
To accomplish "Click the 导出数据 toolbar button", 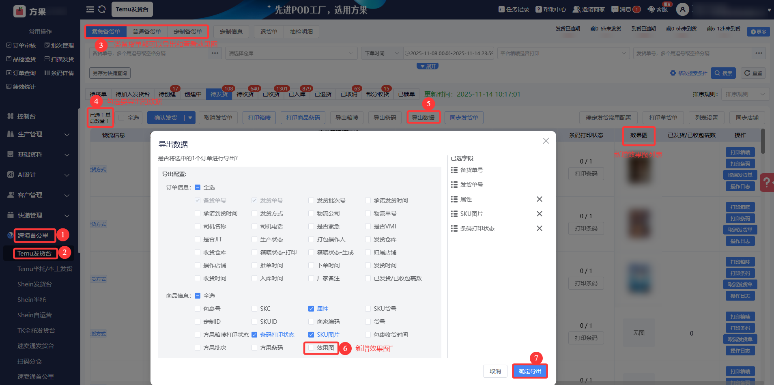I will 423,118.
